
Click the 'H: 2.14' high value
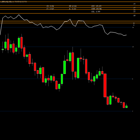point(73,6)
